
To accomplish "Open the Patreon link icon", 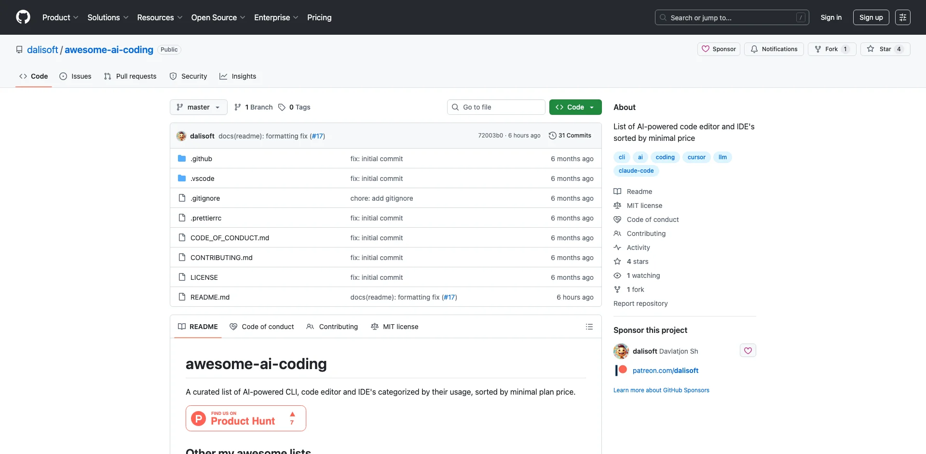I will tap(621, 370).
